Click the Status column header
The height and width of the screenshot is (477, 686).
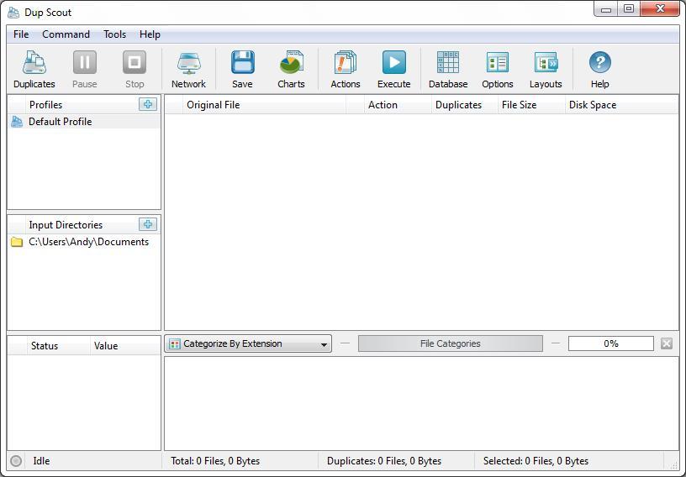59,346
